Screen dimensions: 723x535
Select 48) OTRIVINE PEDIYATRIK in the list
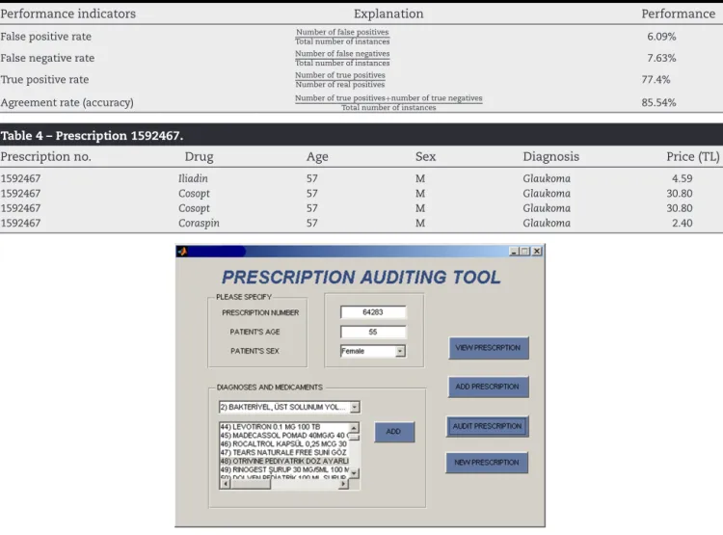tap(284, 461)
